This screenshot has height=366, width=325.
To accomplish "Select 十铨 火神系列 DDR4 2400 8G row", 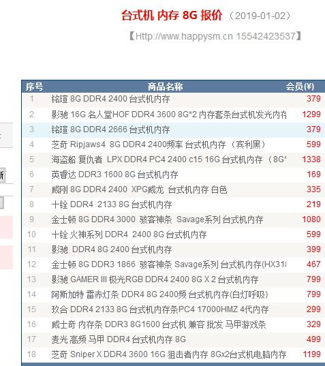I will pyautogui.click(x=173, y=234).
